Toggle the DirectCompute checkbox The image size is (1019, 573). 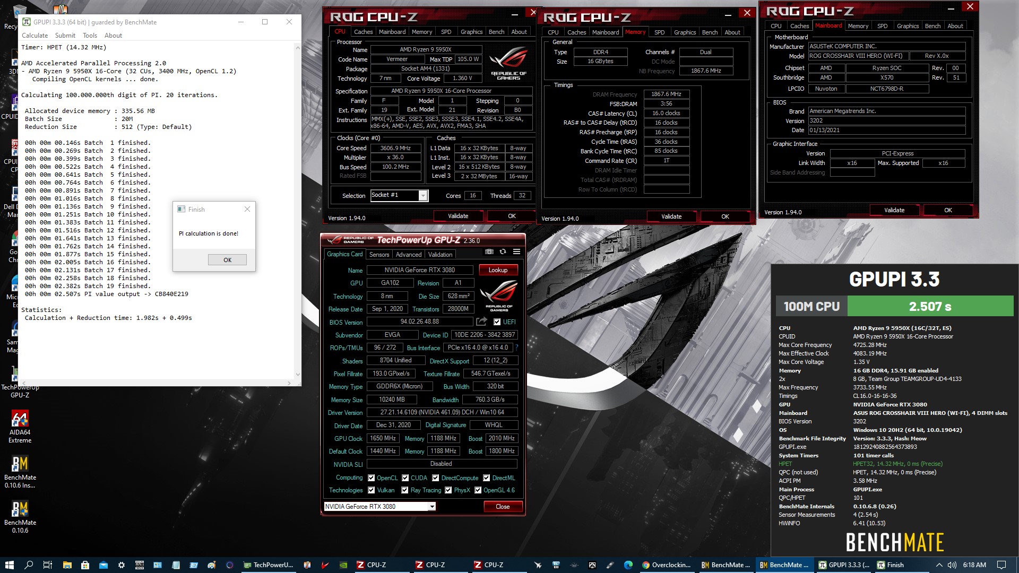[436, 478]
